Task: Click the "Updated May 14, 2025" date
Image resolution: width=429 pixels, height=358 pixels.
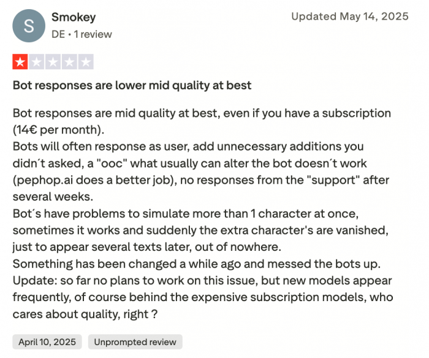Action: click(349, 17)
